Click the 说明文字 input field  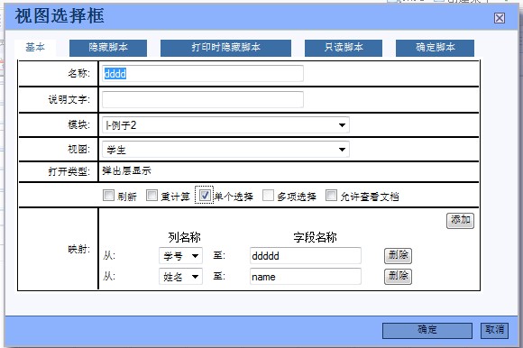click(203, 99)
